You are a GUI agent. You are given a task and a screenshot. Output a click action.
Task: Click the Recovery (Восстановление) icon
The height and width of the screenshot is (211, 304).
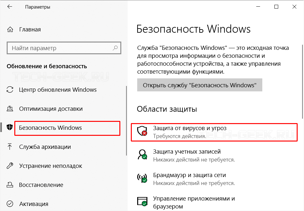[x=10, y=185]
